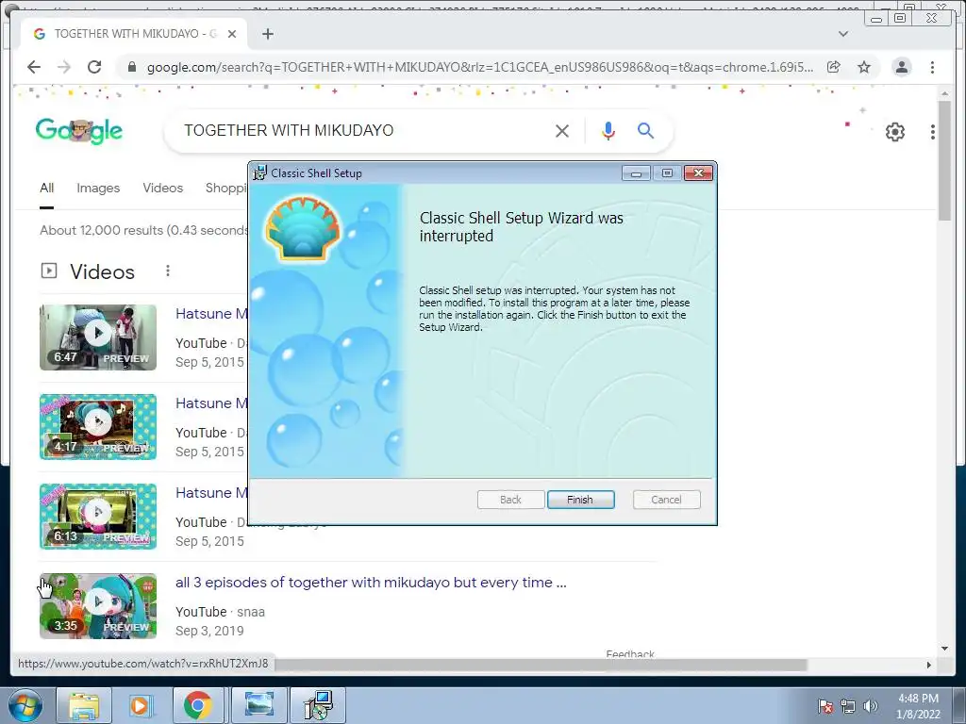Click the 'Videos' section heading text
966x724 pixels.
[x=102, y=271]
